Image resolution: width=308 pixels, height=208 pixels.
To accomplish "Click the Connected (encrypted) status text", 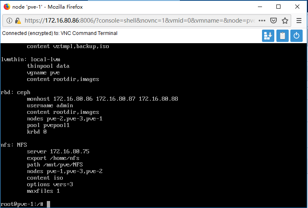I will pyautogui.click(x=60, y=33).
